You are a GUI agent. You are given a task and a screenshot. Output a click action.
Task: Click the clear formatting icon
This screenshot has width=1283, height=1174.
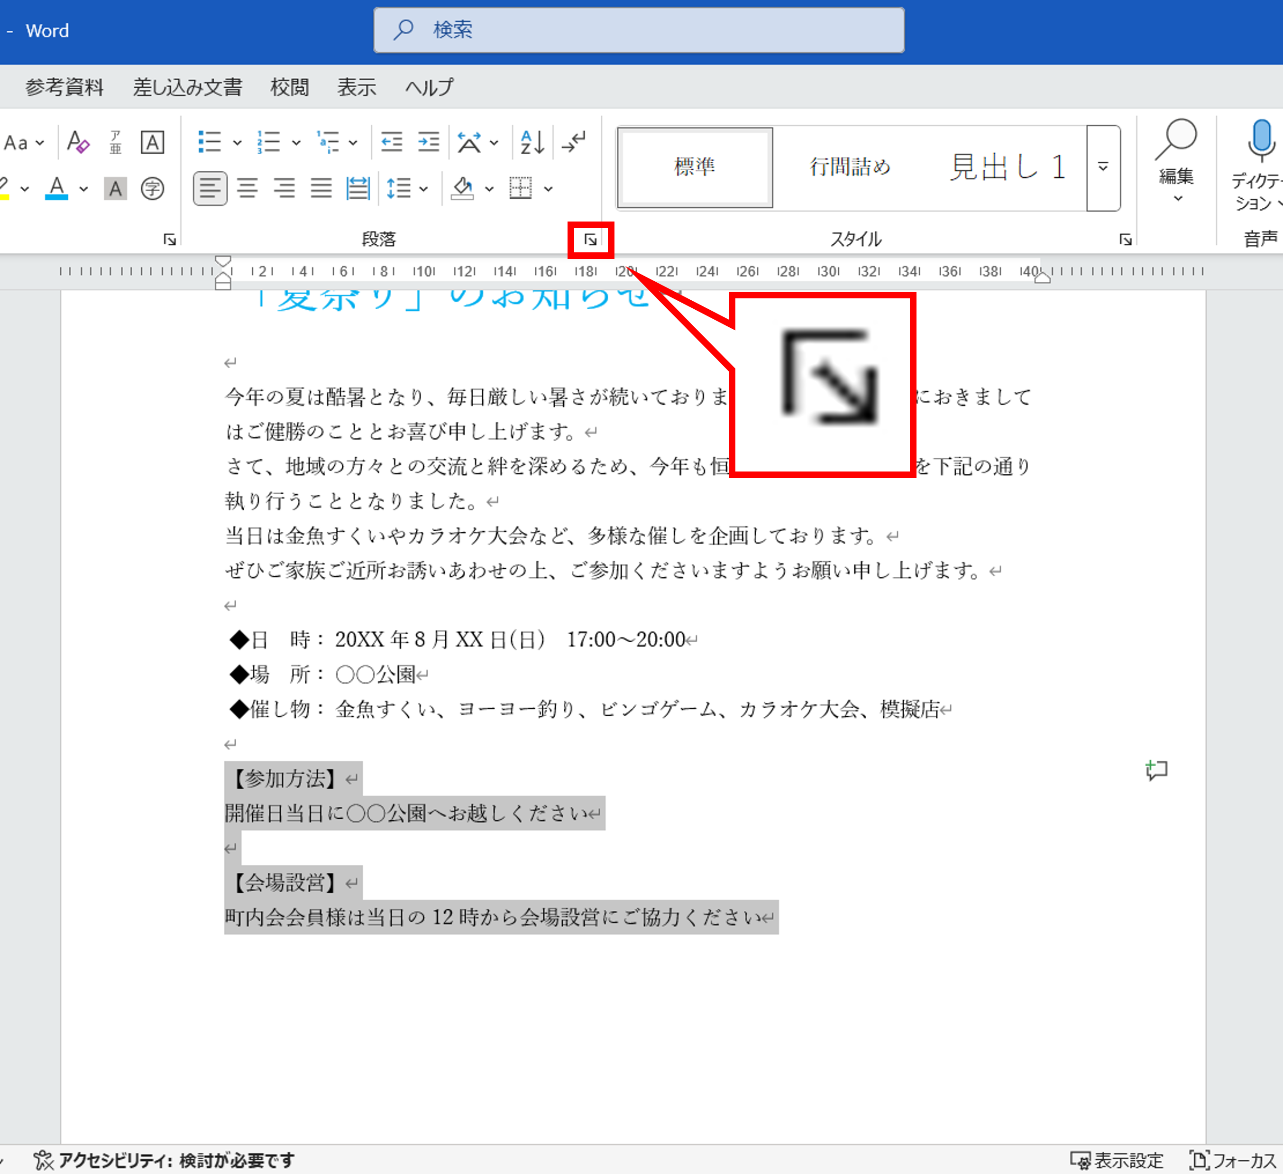tap(78, 142)
